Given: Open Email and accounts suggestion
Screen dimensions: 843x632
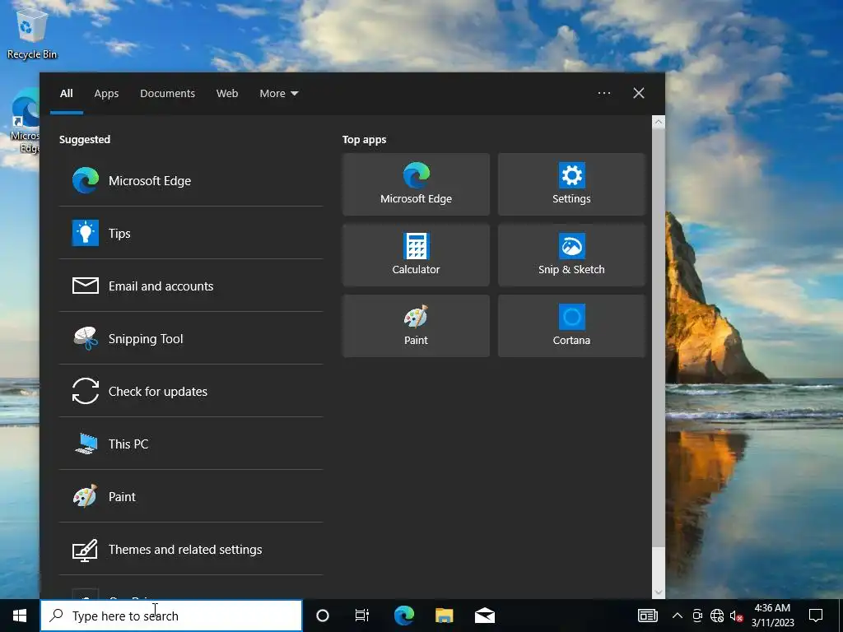Looking at the screenshot, I should click(x=191, y=286).
